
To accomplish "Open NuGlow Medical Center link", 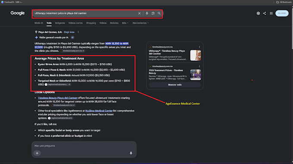I will click(99, 111).
